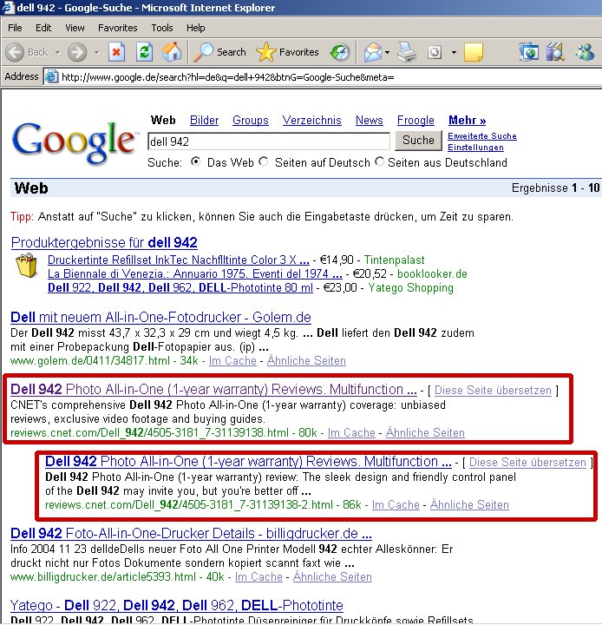Open 'Im Cache' for first CNET 80k result
Screen dimensions: 602x625
pos(351,433)
